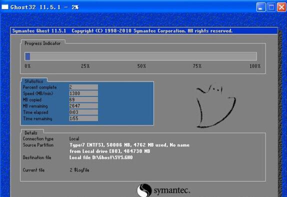Click the Current file $LogFile entry

[x=79, y=170]
